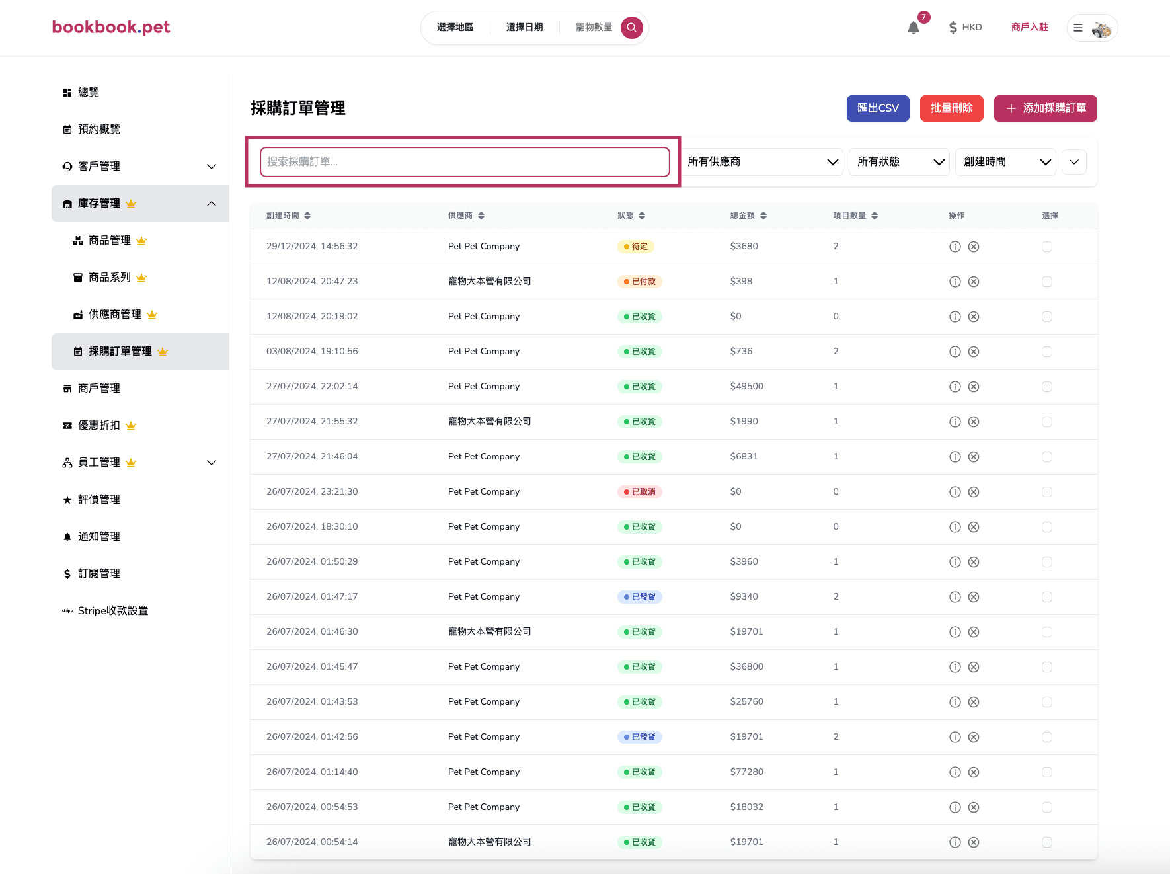The width and height of the screenshot is (1170, 874).
Task: Sort by 供應商 column arrows
Action: (481, 216)
